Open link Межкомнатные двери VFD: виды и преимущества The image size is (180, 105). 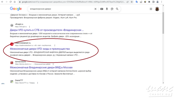40,49
